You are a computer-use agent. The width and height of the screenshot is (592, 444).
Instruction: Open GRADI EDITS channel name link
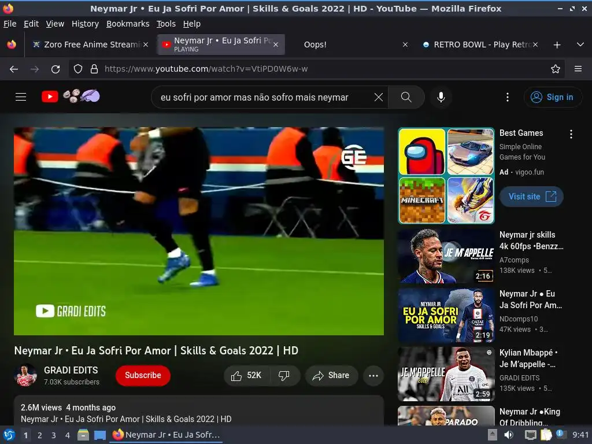[71, 370]
